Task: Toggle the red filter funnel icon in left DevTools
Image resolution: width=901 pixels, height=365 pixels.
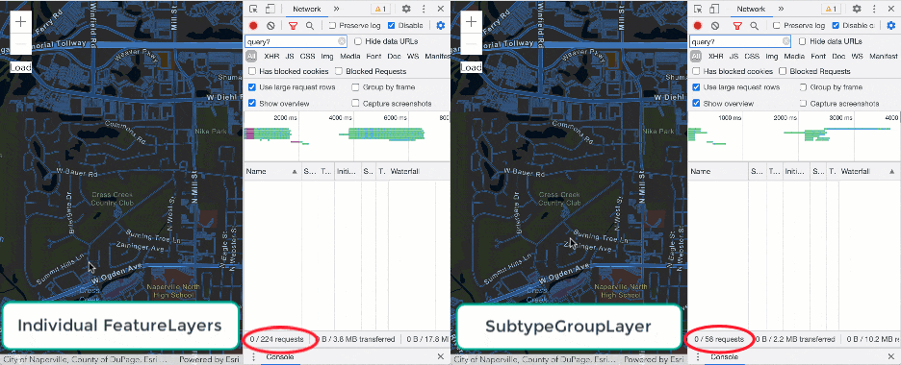Action: tap(293, 26)
